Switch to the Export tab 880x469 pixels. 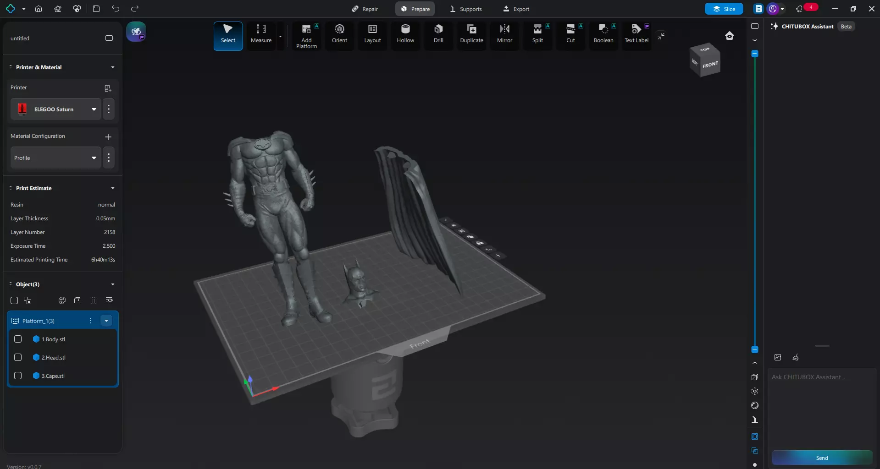pyautogui.click(x=516, y=9)
